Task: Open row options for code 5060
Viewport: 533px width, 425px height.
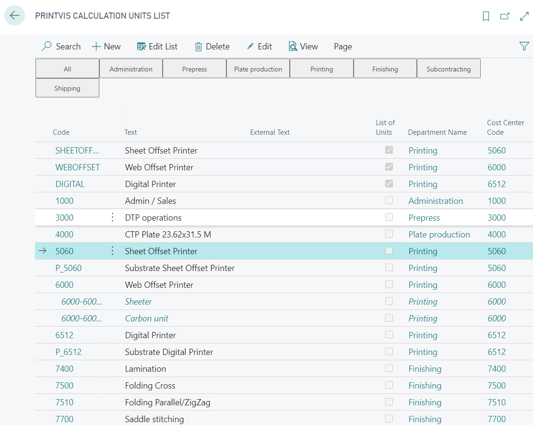Action: [x=113, y=251]
